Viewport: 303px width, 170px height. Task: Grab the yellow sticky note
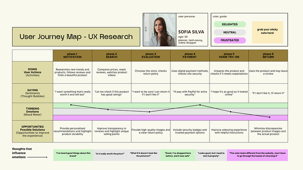[268, 32]
